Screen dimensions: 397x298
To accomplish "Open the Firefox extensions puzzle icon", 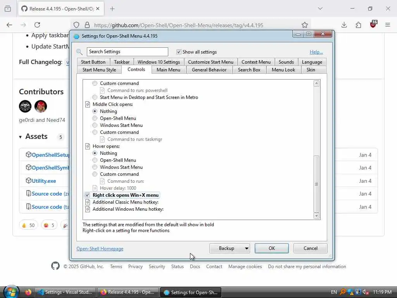I will pos(358,25).
